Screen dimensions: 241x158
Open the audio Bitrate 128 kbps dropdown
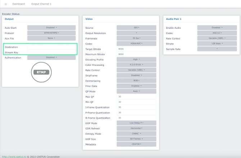click(x=216, y=44)
